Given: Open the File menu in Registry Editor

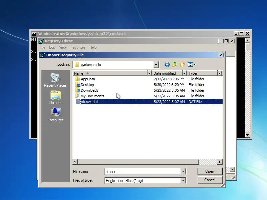Looking at the screenshot, I should (42, 47).
